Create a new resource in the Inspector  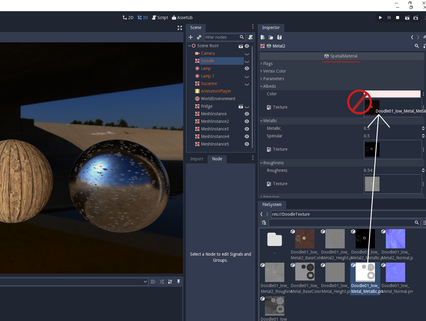click(263, 37)
